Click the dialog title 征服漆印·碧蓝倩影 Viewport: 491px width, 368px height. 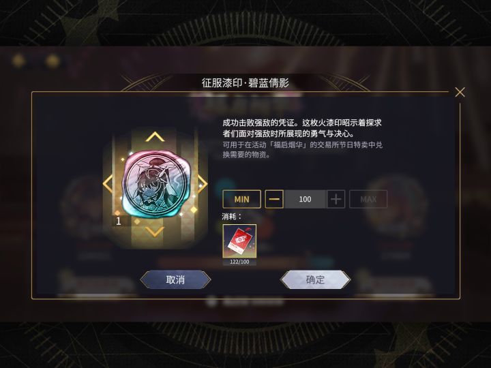click(245, 83)
